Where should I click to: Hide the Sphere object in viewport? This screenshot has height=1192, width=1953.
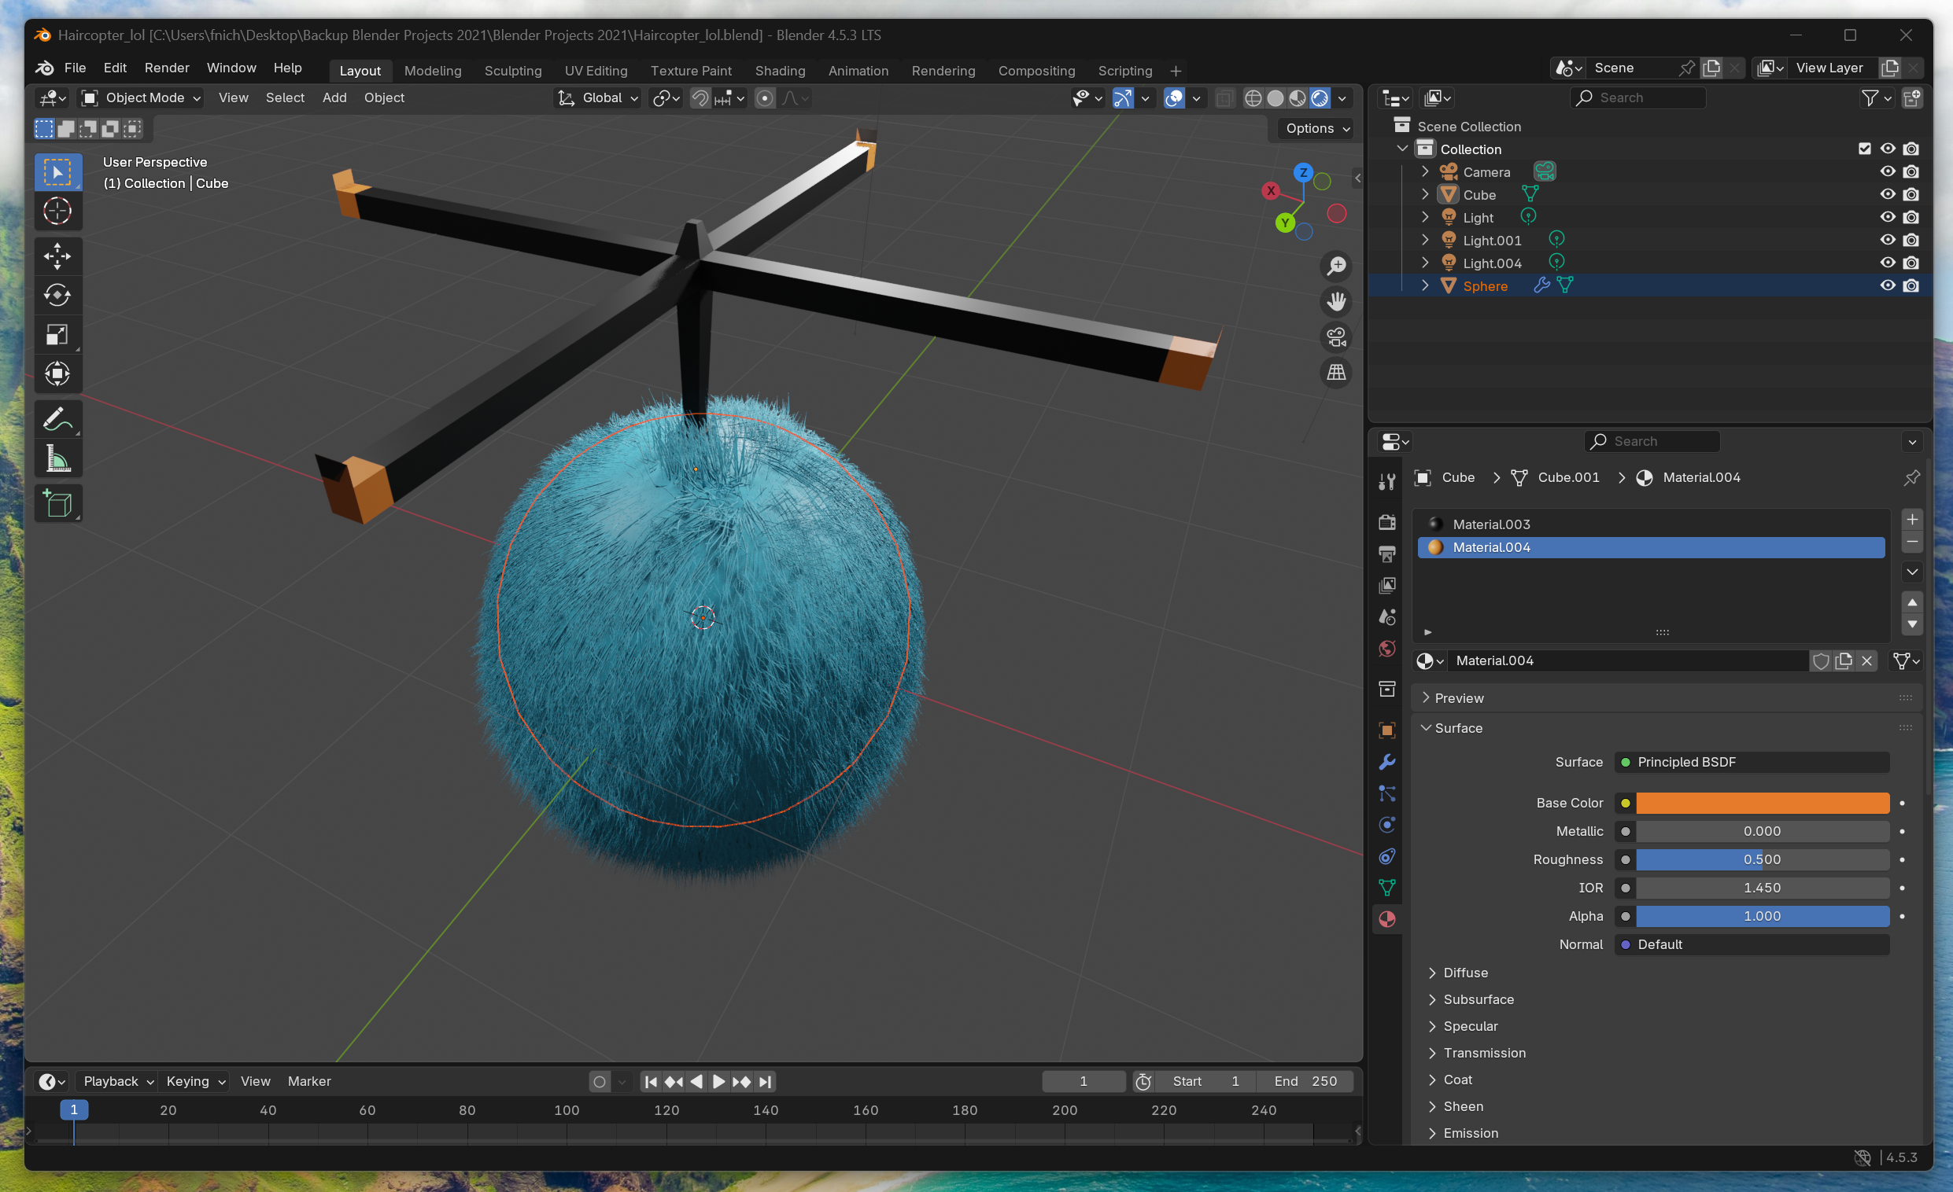(x=1887, y=286)
